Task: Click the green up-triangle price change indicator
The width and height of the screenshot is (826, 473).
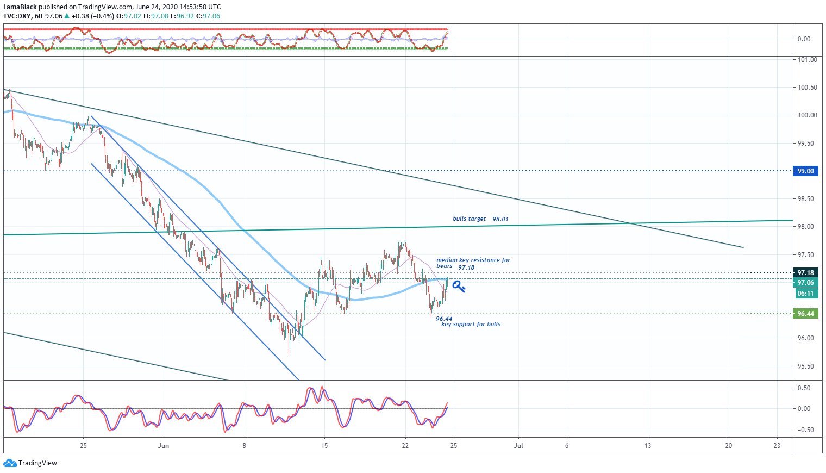Action: [x=67, y=16]
